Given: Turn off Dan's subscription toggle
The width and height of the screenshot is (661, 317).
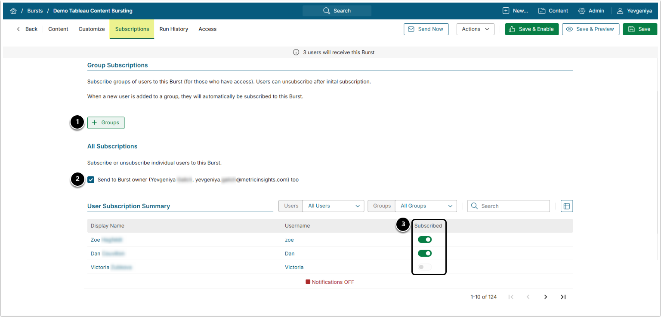Looking at the screenshot, I should pos(424,253).
